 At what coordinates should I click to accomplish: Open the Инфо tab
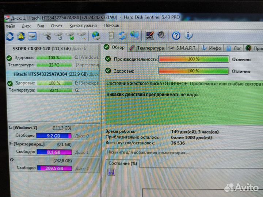pos(211,48)
